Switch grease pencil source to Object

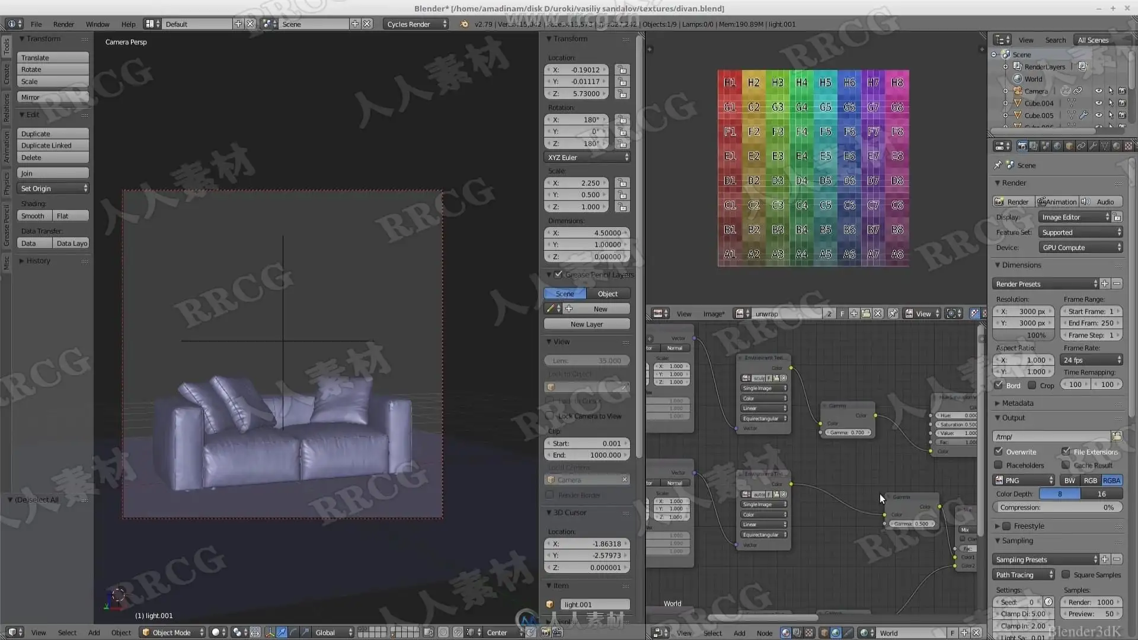[x=608, y=294]
